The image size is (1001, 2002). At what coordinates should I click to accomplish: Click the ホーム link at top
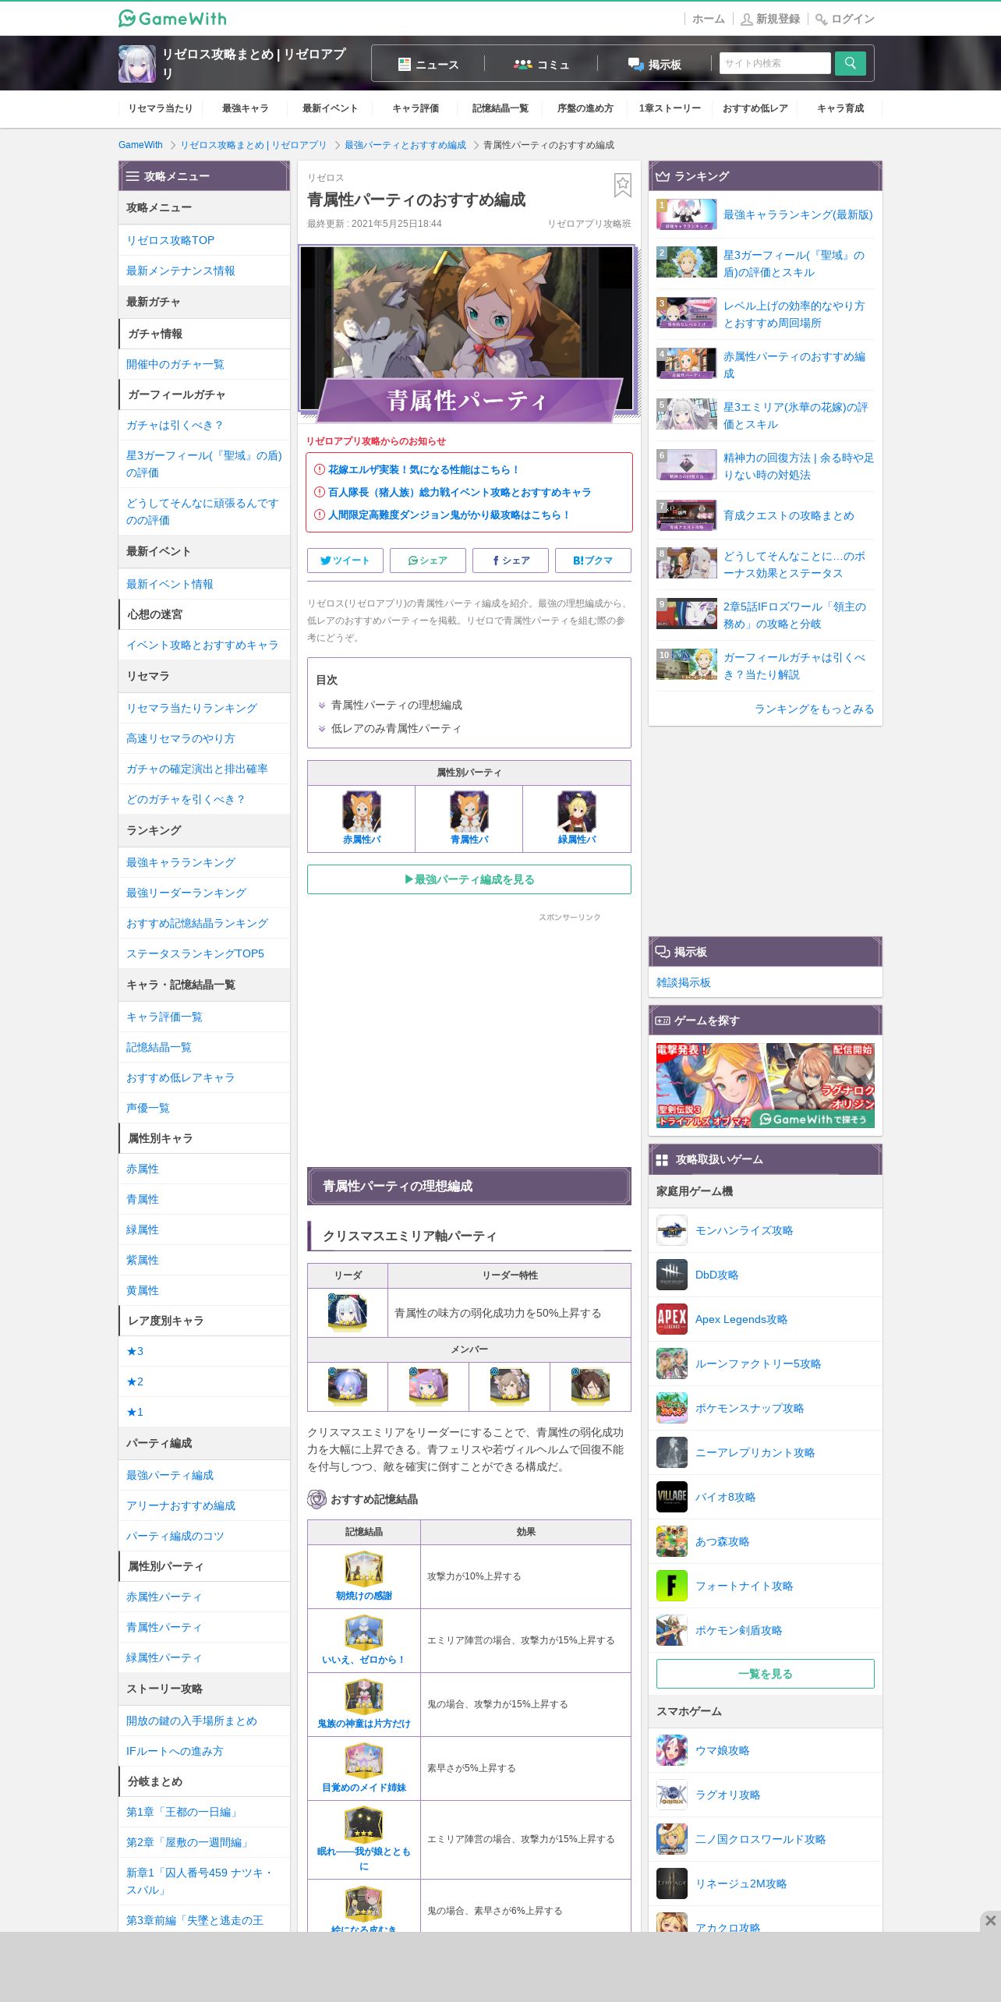coord(709,19)
